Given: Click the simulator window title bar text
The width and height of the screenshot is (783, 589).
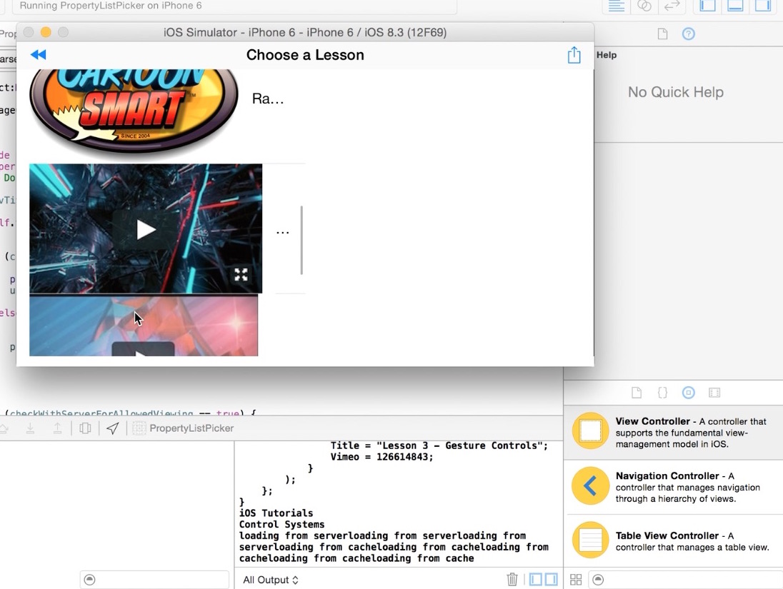Looking at the screenshot, I should pos(305,32).
